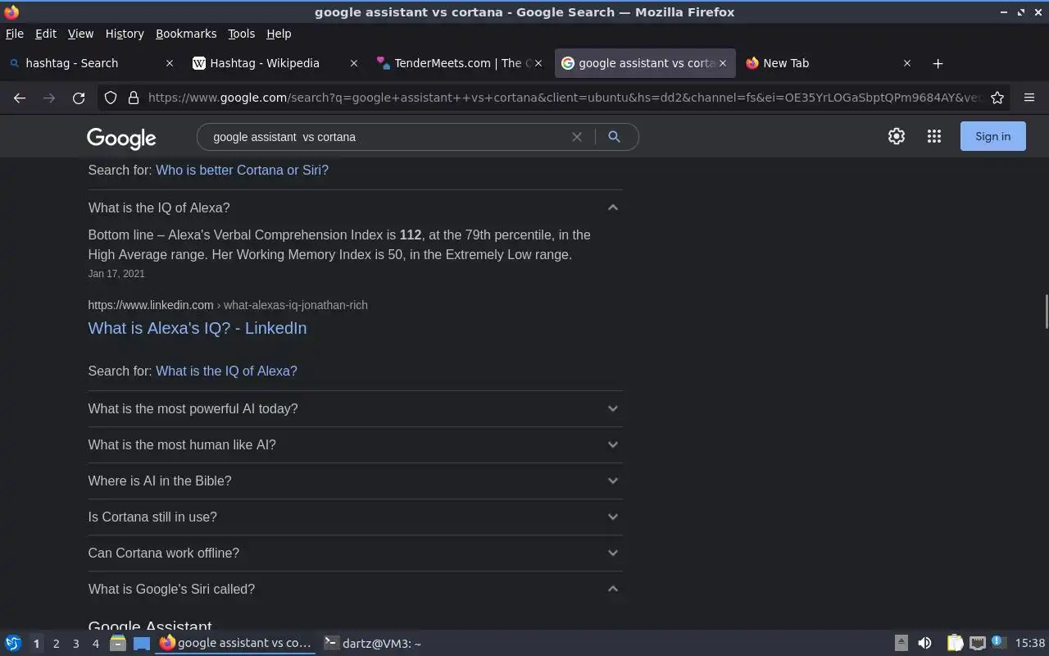Open the Help menu
1049x656 pixels.
point(279,34)
